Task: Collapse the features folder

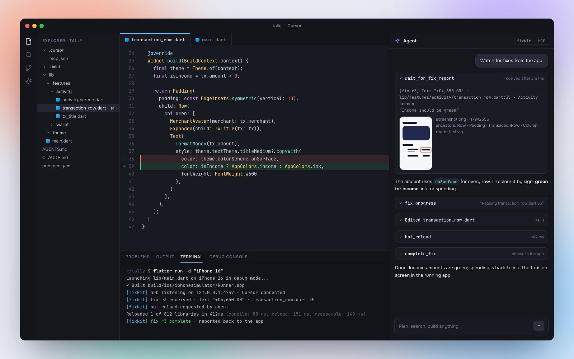Action: tap(48, 83)
